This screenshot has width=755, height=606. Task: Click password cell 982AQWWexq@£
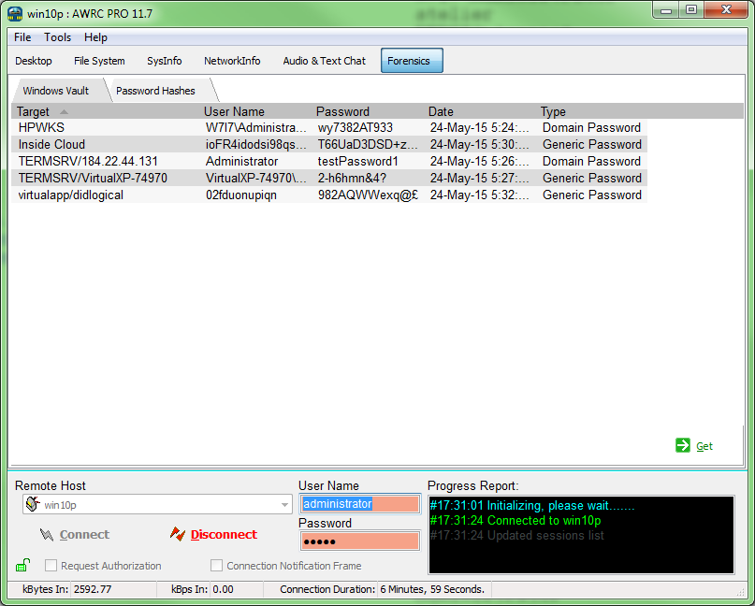point(368,195)
